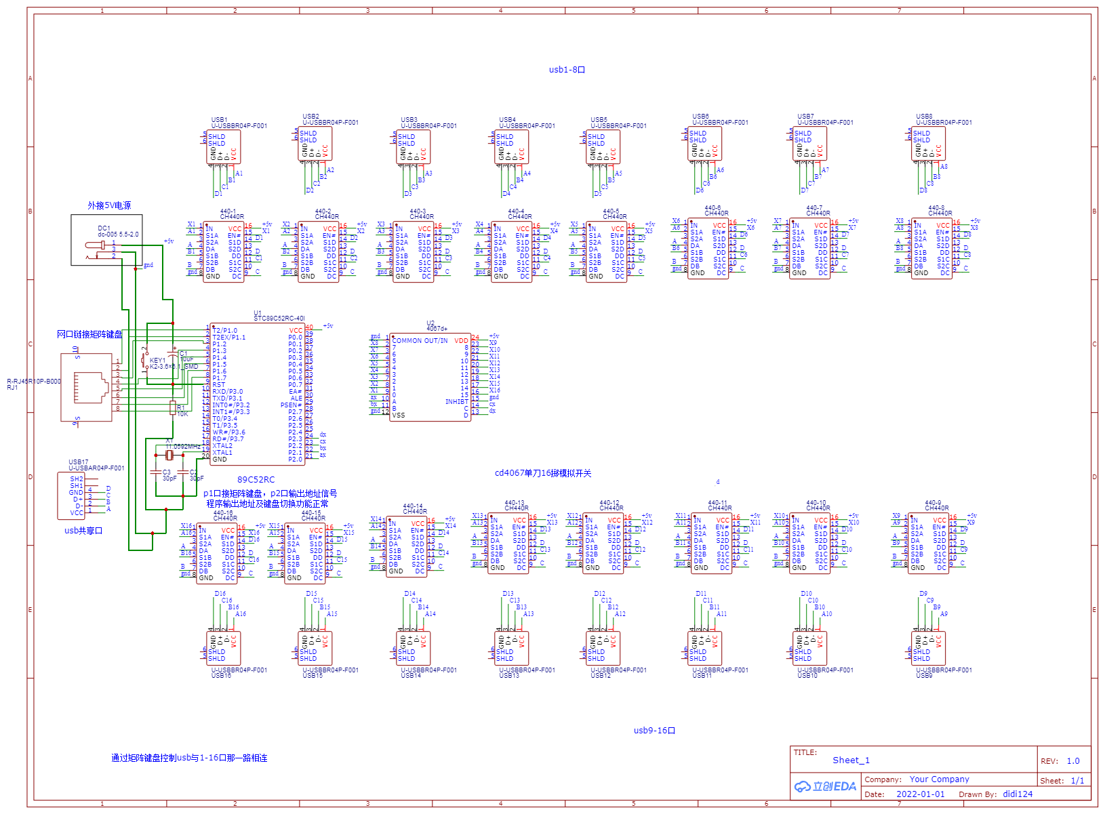Image resolution: width=1105 pixels, height=814 pixels.
Task: Select the USB4 connector symbol
Action: click(512, 147)
